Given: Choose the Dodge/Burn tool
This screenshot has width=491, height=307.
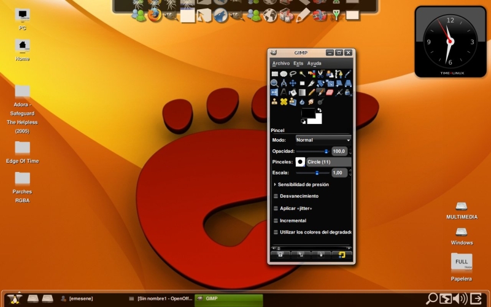Looking at the screenshot, I should click(320, 102).
